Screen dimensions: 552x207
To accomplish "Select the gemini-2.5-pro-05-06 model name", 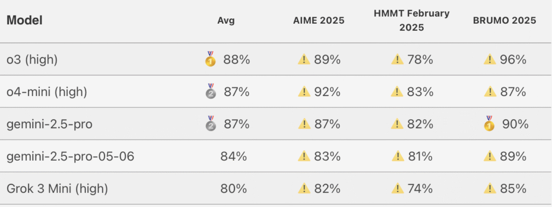I will 71,156.
